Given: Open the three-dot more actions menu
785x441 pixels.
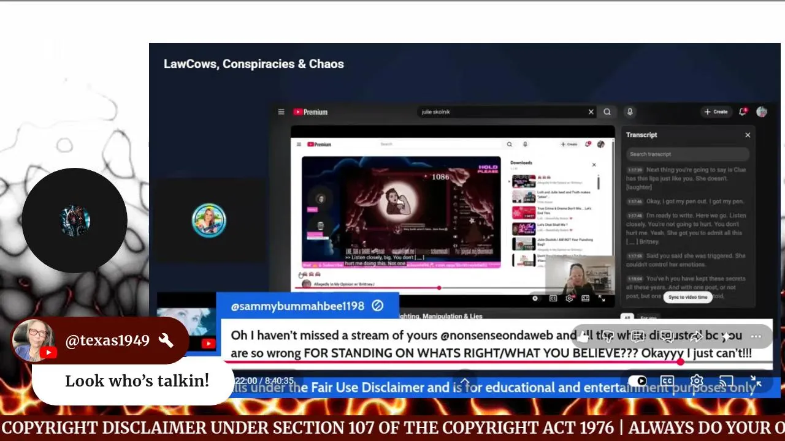Looking at the screenshot, I should (x=756, y=336).
